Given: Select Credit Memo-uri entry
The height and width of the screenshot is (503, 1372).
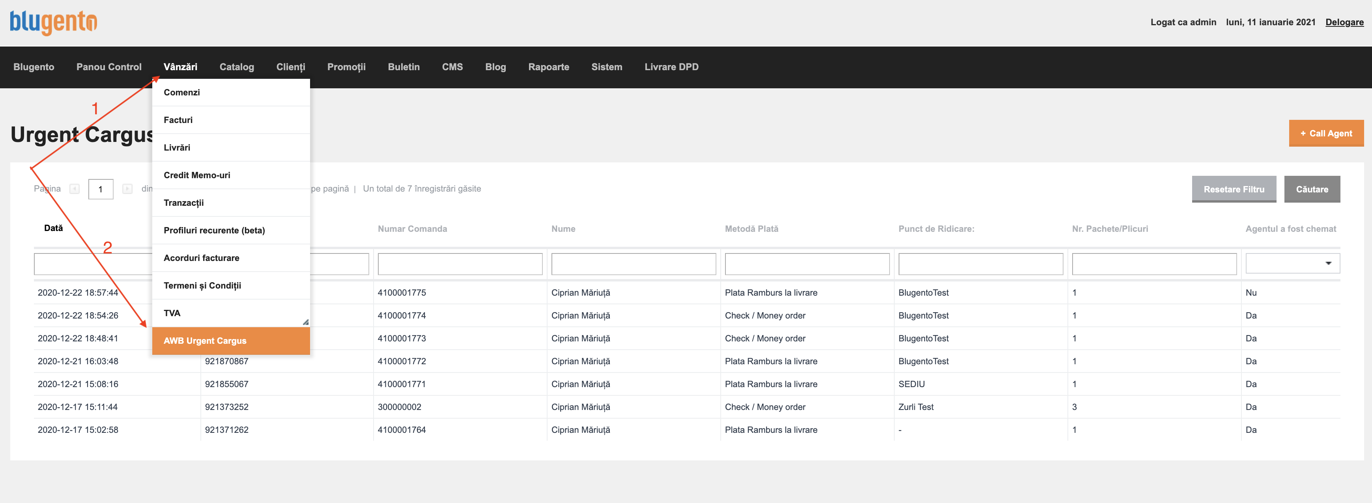Looking at the screenshot, I should point(231,175).
